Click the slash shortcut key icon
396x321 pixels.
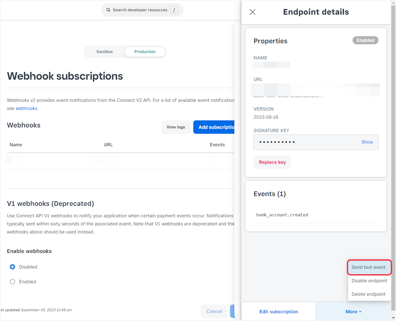click(174, 10)
